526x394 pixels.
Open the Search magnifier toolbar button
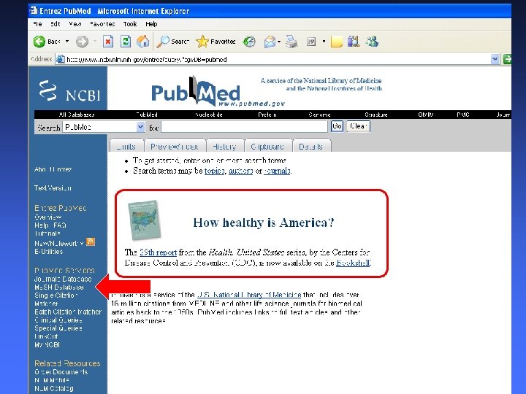tap(173, 42)
